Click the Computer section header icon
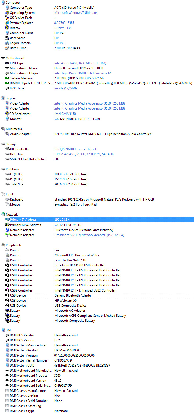 (3, 3)
